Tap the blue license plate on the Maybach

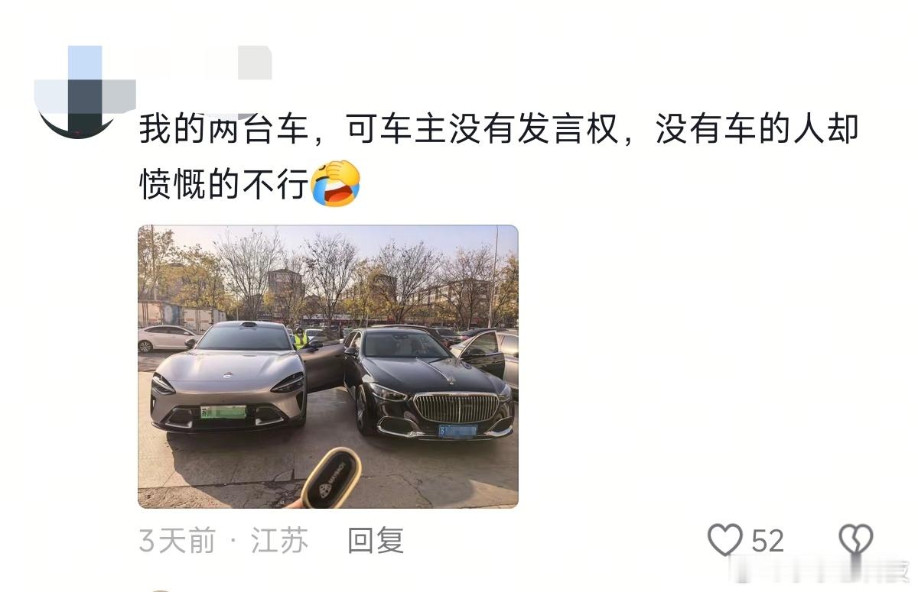click(x=458, y=431)
